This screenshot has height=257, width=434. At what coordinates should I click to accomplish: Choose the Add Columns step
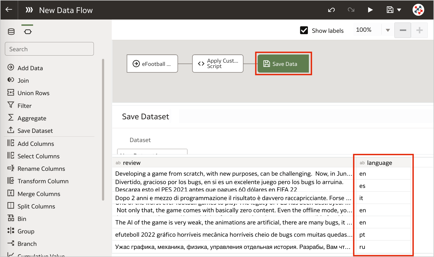click(x=31, y=143)
